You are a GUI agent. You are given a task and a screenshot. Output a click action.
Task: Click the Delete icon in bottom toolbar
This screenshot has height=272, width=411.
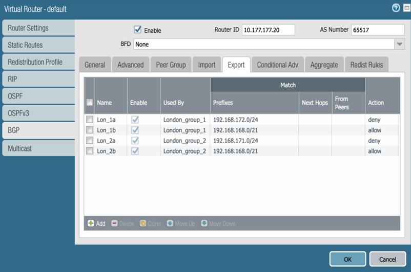coord(114,224)
